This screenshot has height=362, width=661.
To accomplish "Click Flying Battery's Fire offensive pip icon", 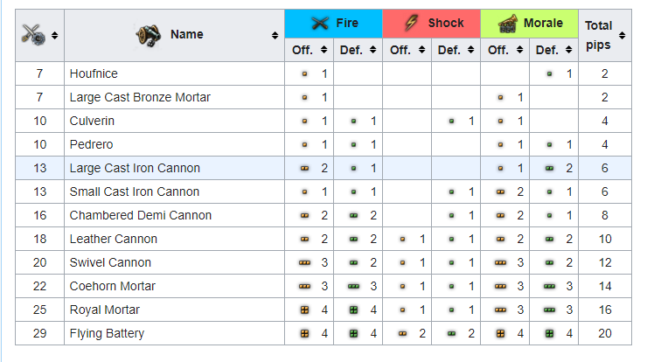I will [x=304, y=333].
